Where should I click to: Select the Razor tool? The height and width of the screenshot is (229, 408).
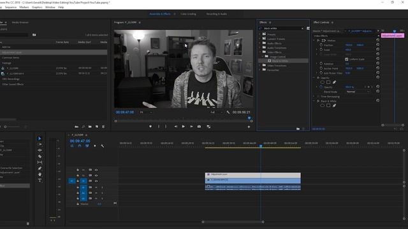pos(40,156)
